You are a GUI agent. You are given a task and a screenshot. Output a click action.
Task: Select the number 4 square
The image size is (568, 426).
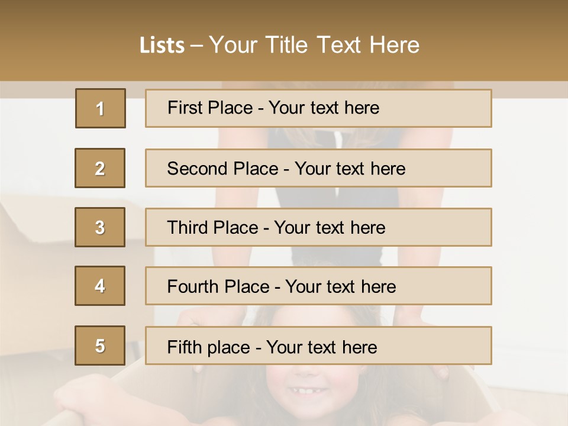coord(100,286)
